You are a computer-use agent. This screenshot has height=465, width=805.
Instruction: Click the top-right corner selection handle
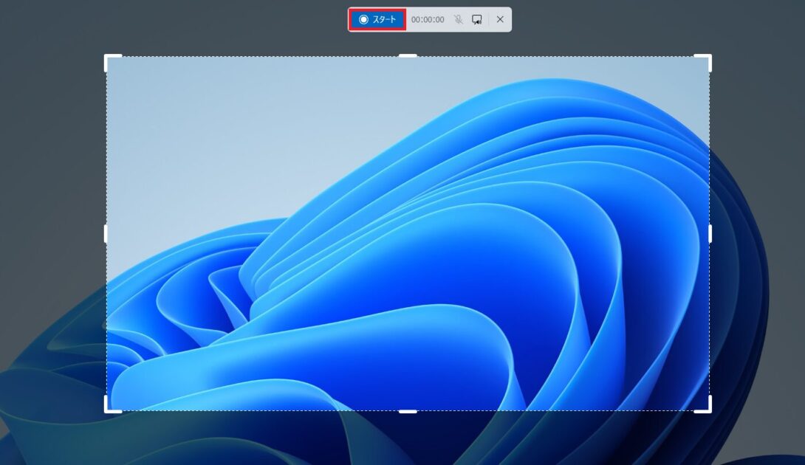703,62
